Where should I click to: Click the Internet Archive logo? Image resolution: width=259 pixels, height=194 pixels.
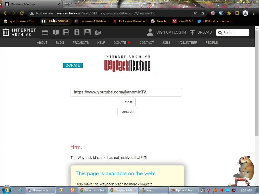[19, 32]
